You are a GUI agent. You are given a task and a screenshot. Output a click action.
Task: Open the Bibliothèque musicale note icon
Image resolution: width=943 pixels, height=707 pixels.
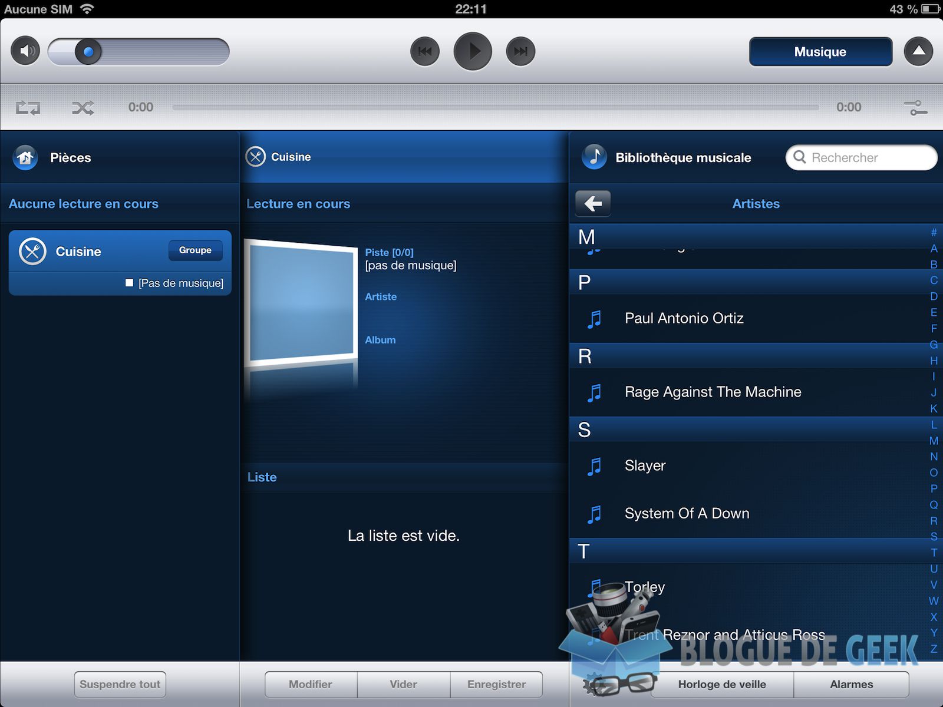coord(594,157)
